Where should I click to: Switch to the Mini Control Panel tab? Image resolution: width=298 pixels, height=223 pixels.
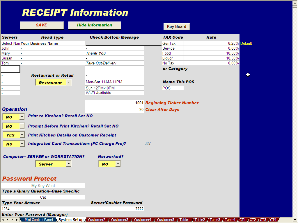click(38, 220)
